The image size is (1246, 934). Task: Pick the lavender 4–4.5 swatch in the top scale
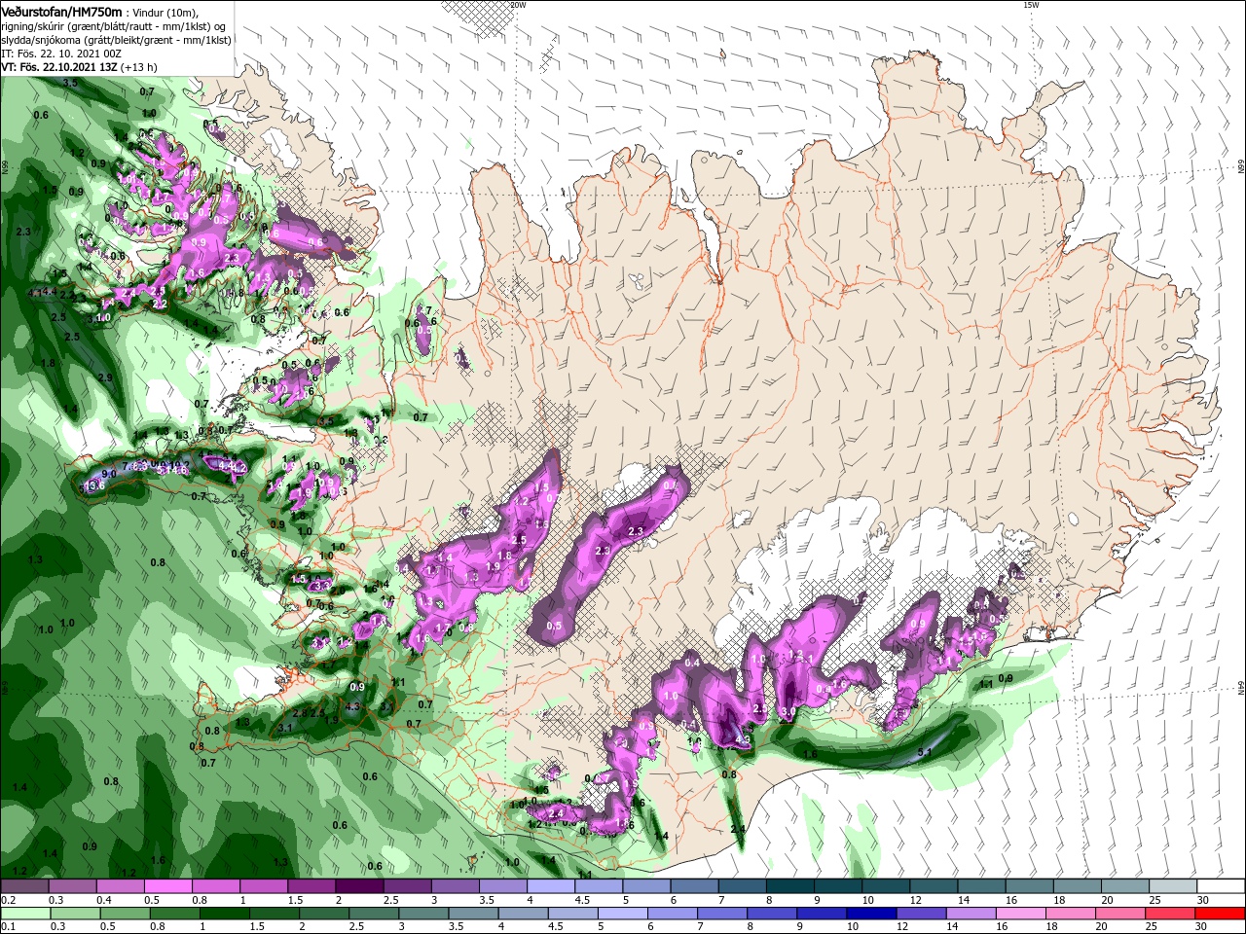pos(553,886)
